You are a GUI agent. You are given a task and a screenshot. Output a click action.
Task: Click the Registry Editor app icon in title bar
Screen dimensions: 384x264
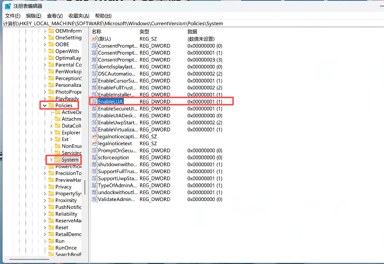coord(8,6)
